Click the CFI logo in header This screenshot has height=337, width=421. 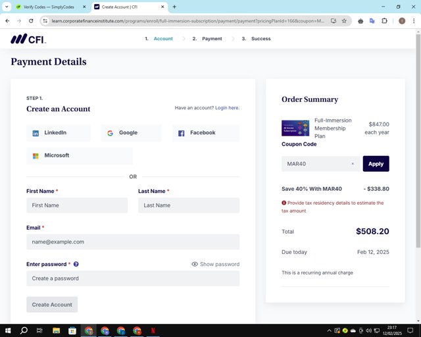28,39
